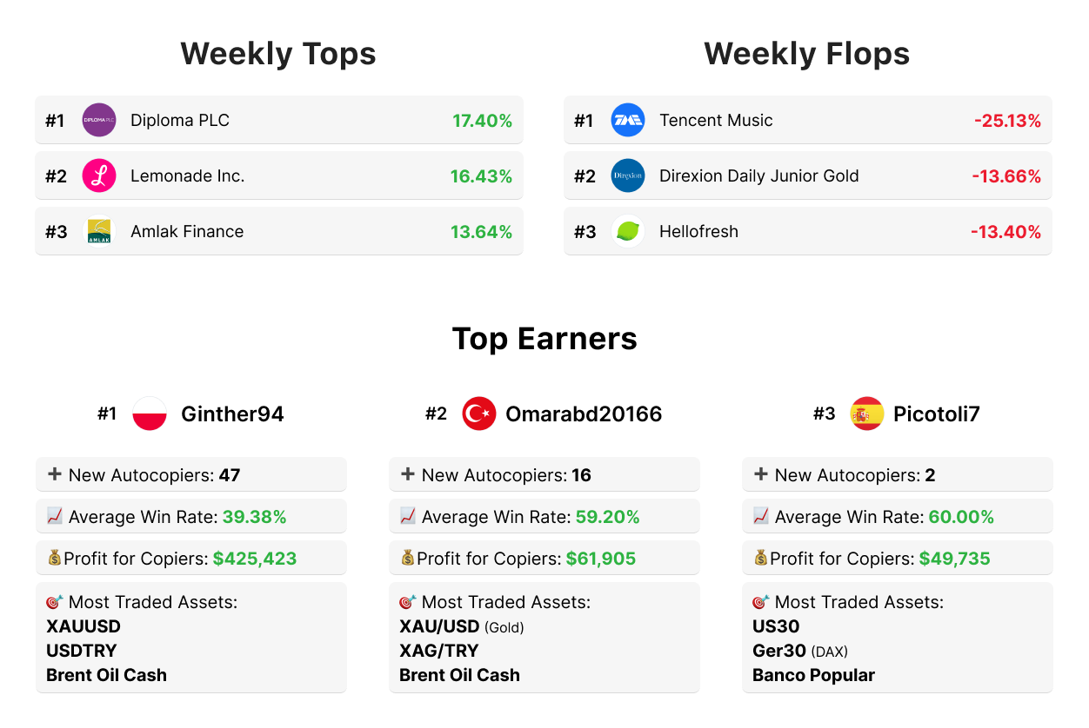
Task: Click the Banco Popular traded asset
Action: (813, 675)
